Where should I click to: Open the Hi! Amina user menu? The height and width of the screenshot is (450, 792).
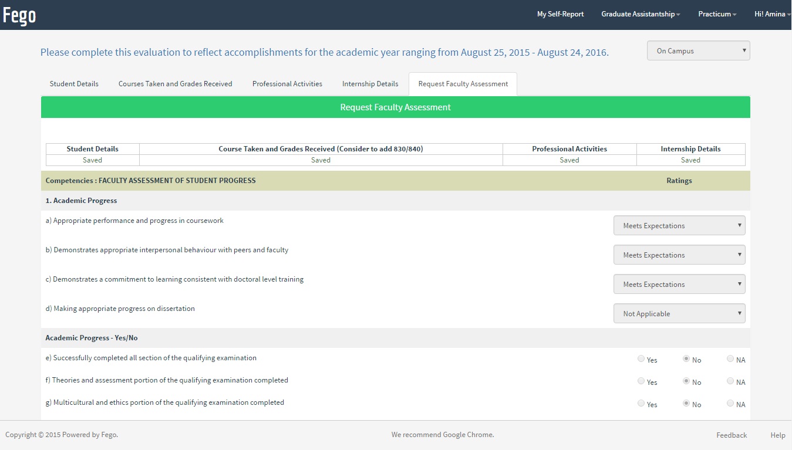click(x=771, y=14)
